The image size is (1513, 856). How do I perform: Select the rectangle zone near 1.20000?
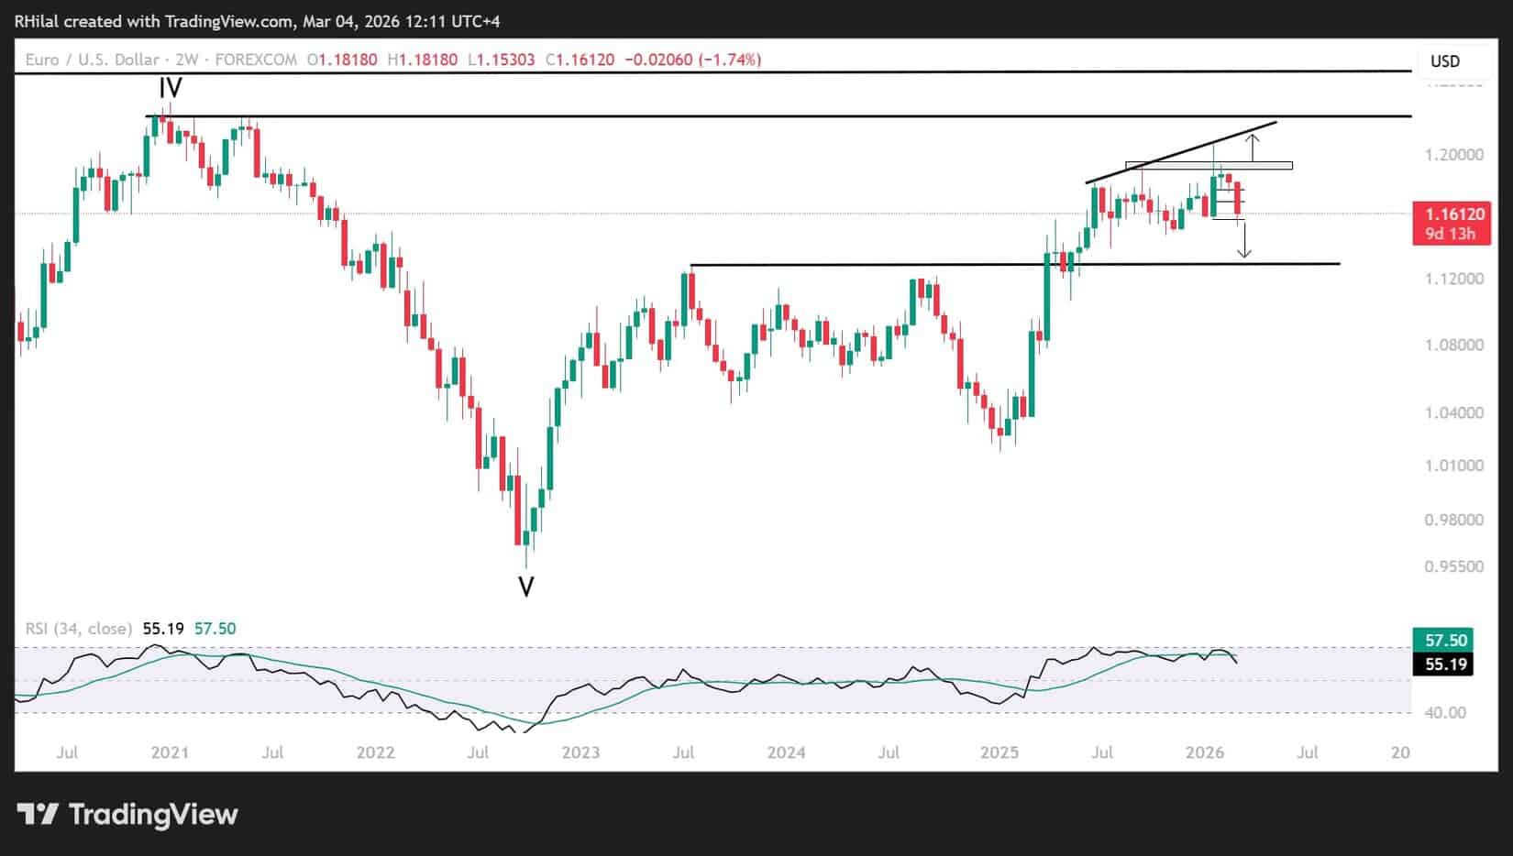coord(1209,166)
